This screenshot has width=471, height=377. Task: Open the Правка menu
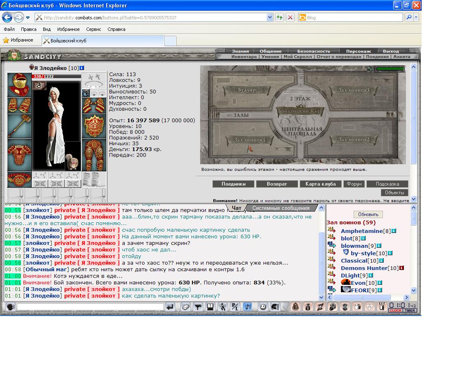(x=28, y=29)
